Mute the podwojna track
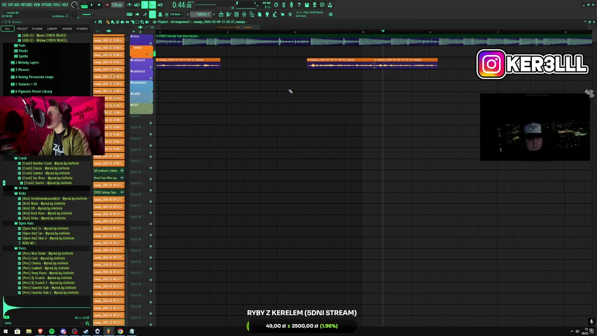Viewport: 597px width, 336px height. pos(151,90)
